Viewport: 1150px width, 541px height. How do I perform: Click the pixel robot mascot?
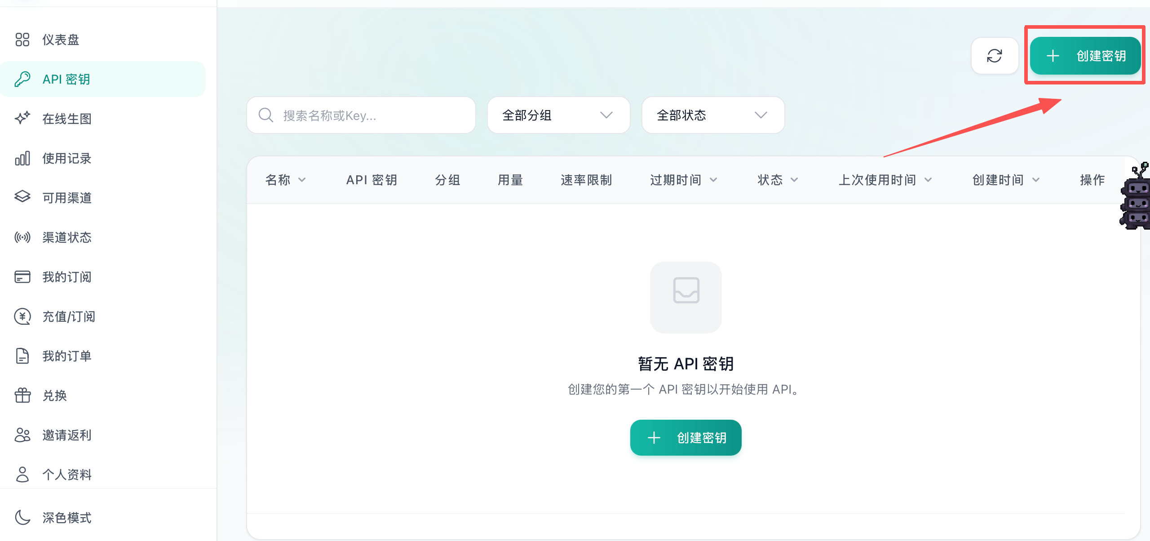(1135, 196)
